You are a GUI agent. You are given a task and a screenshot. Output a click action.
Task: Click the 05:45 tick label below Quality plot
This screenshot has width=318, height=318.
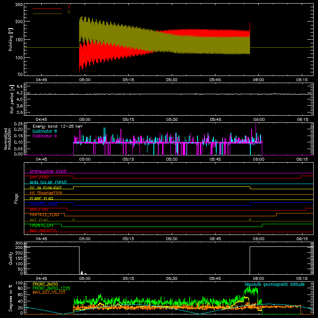point(215,279)
